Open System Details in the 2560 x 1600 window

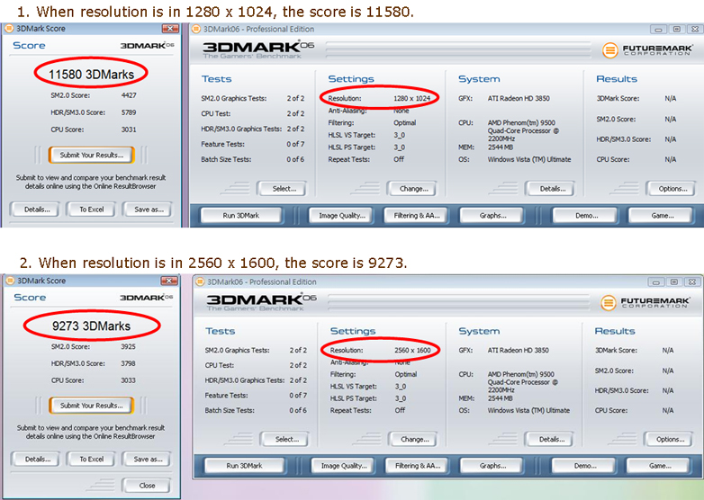coord(551,440)
